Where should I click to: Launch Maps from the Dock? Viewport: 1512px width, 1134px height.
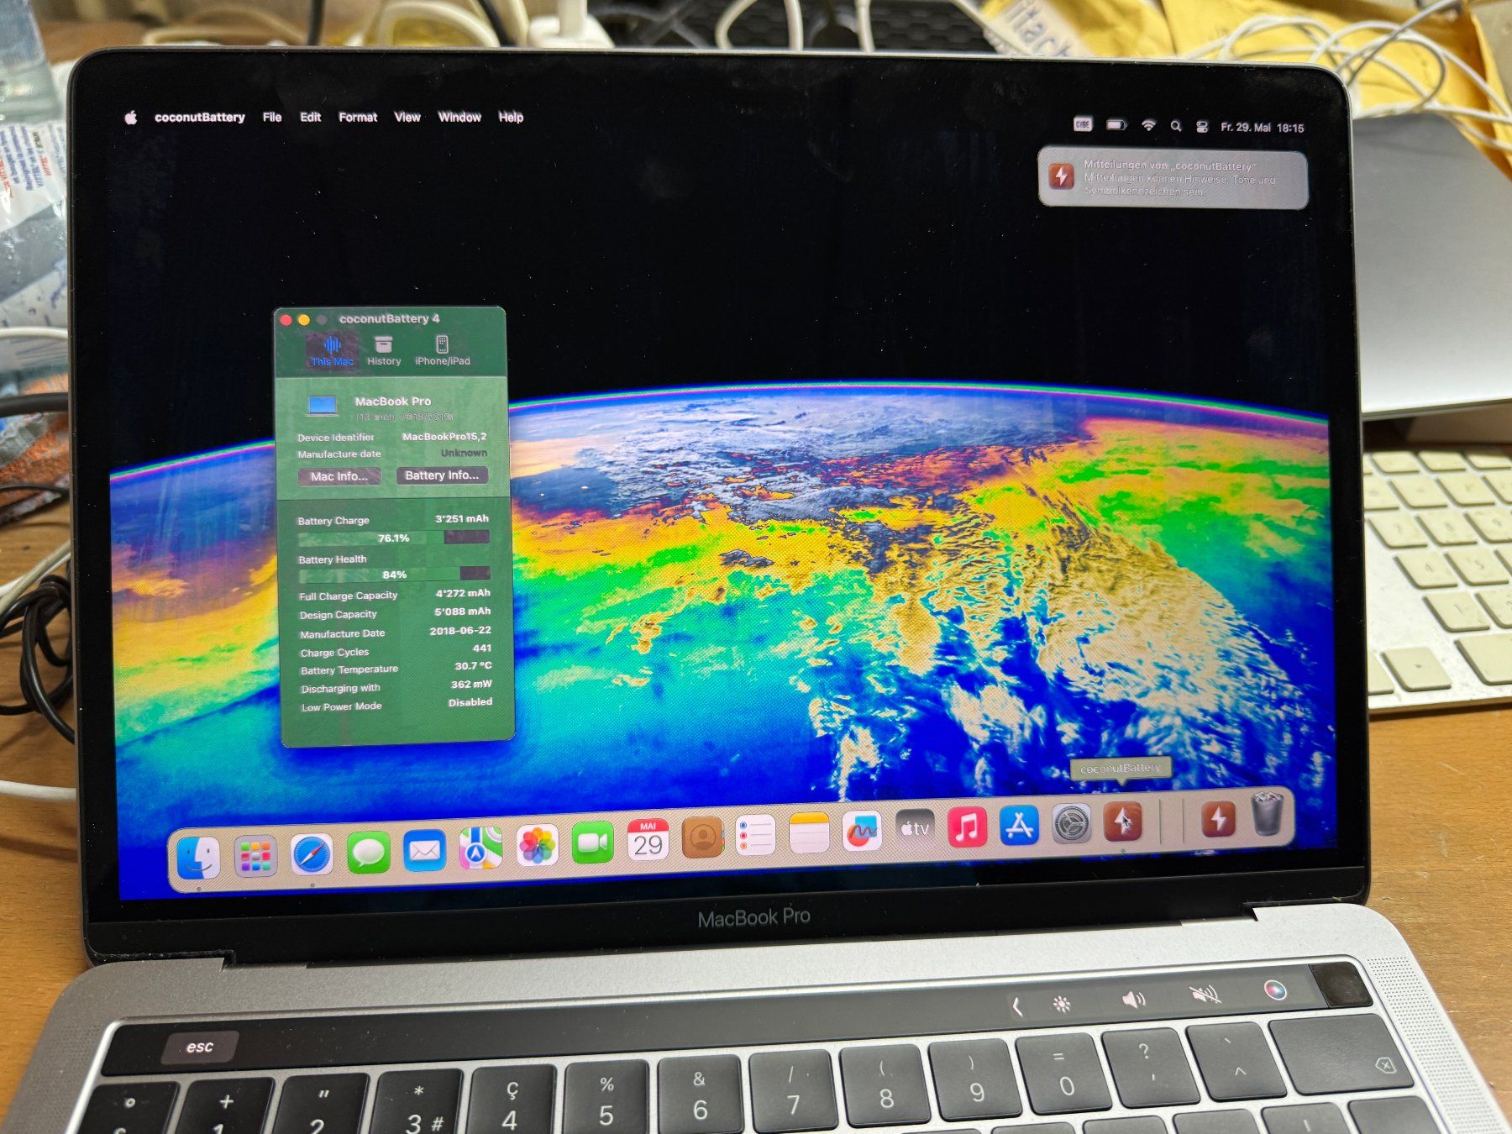[x=480, y=849]
